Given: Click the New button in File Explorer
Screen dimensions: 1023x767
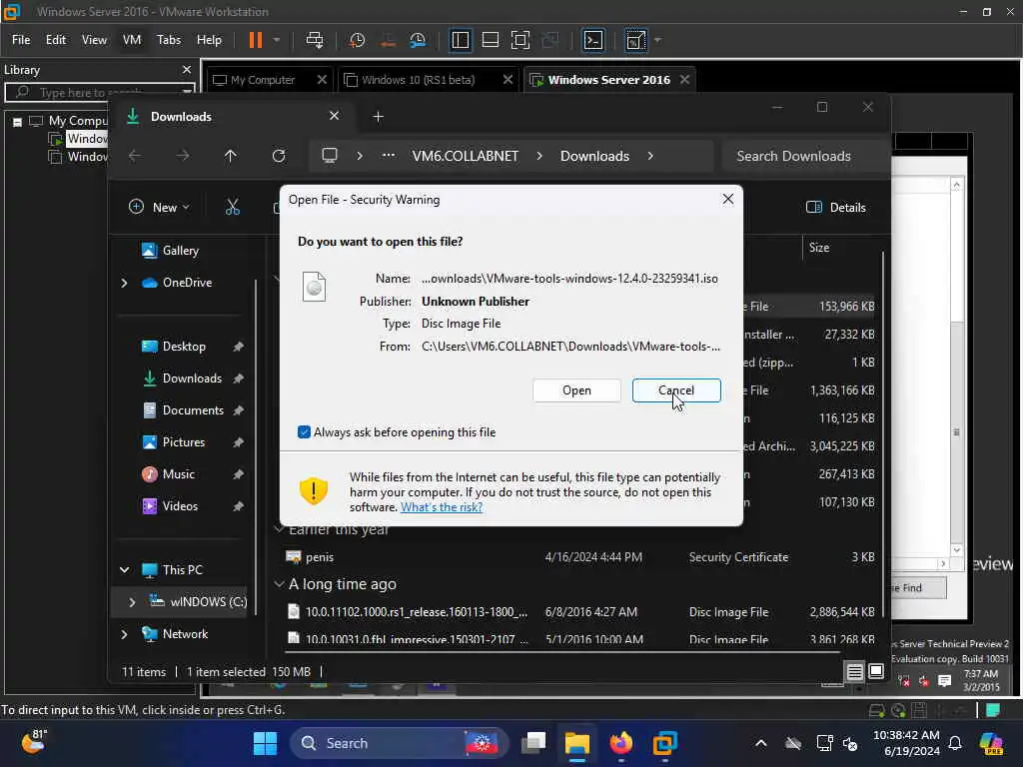Looking at the screenshot, I should tap(159, 208).
